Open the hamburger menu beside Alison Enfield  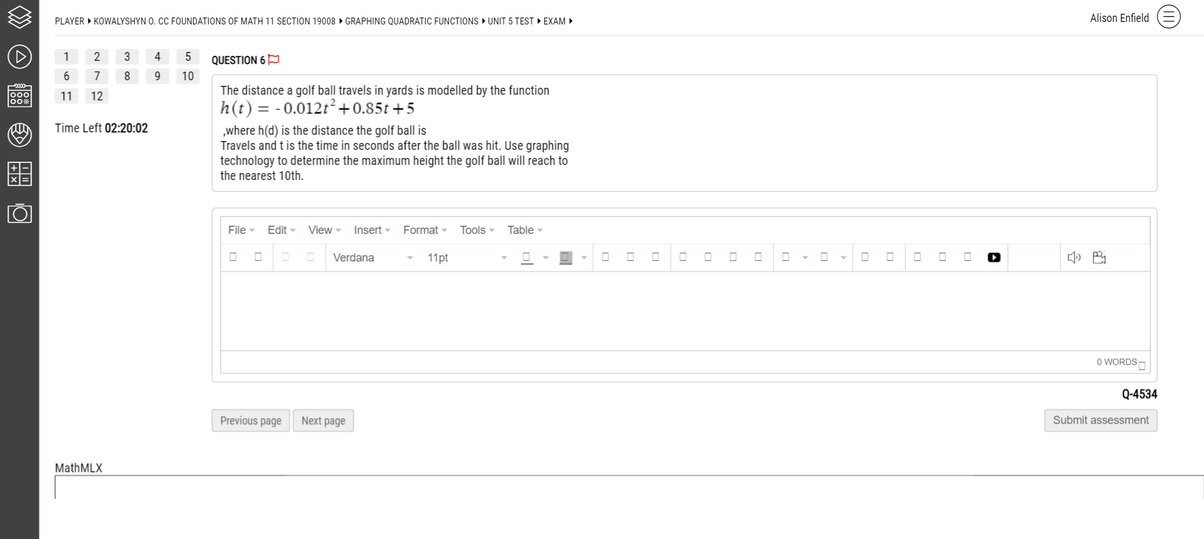1168,17
